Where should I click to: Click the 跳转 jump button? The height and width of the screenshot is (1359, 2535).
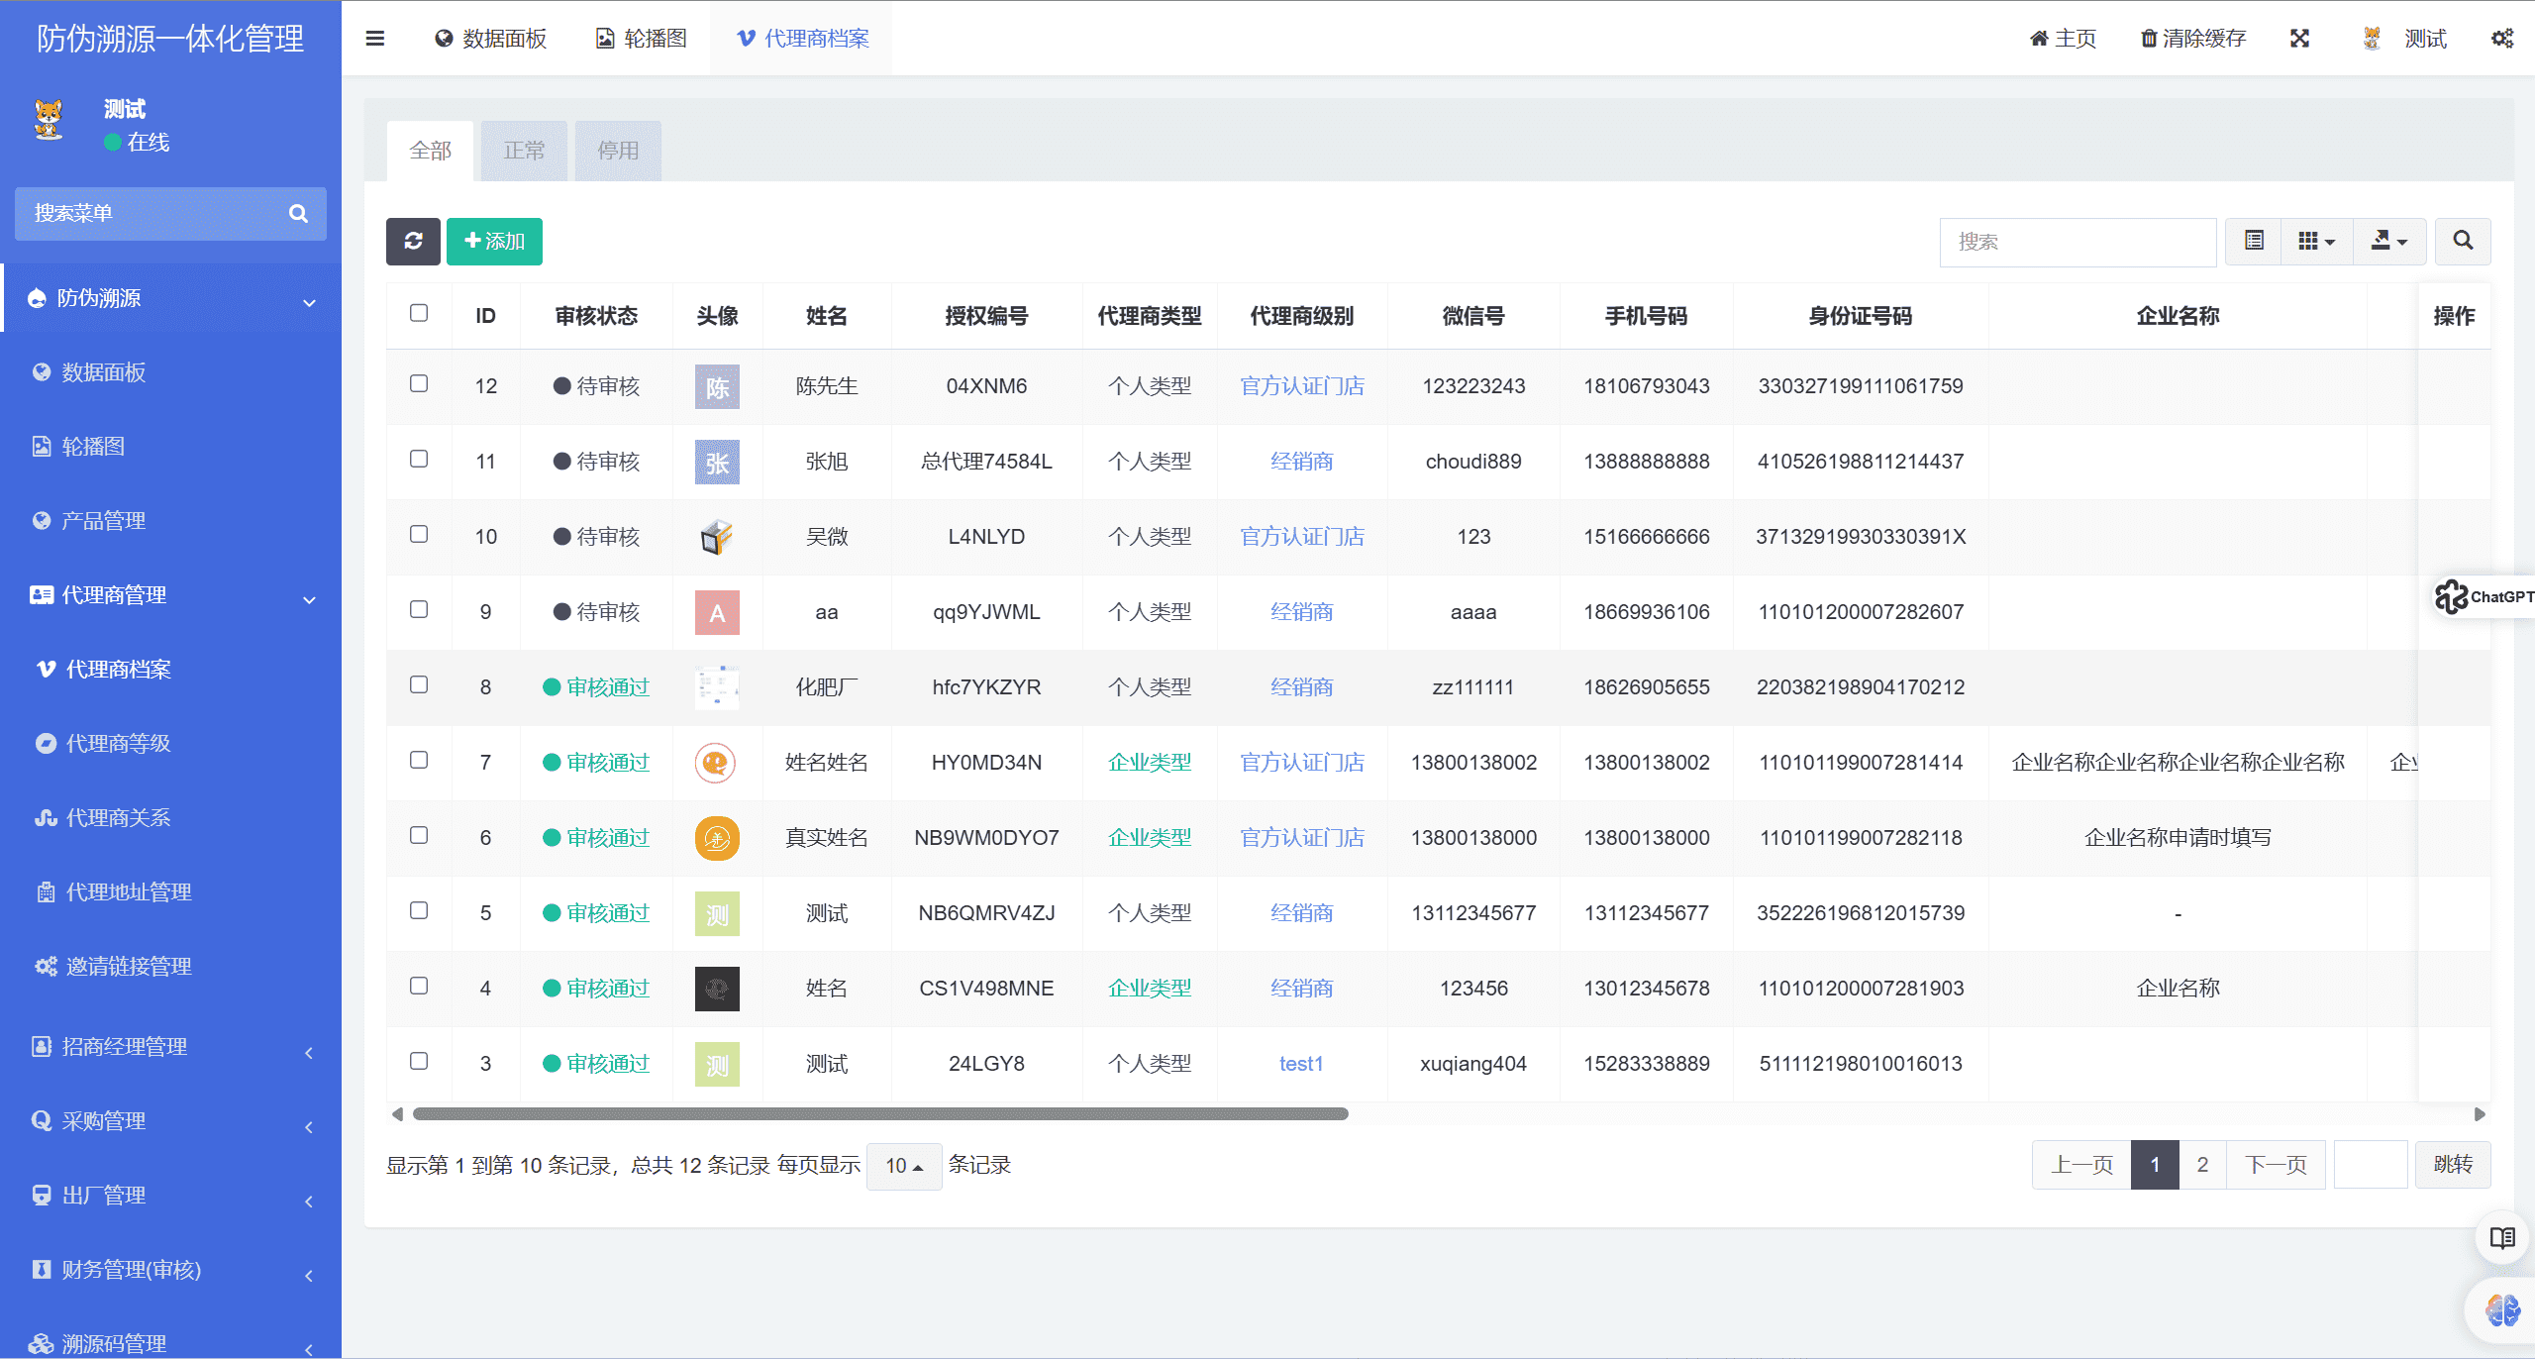[2453, 1165]
